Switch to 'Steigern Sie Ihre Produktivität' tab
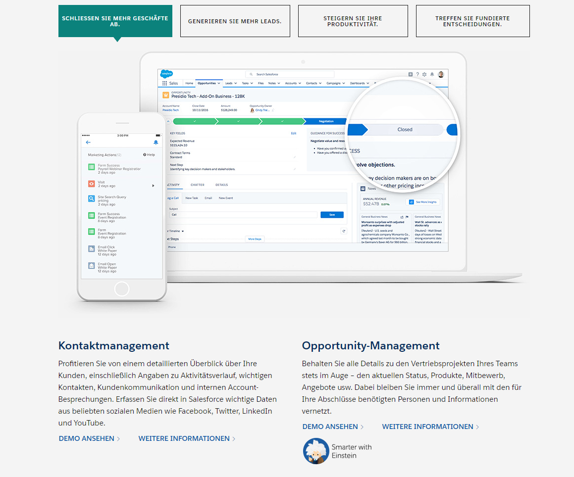 tap(353, 21)
